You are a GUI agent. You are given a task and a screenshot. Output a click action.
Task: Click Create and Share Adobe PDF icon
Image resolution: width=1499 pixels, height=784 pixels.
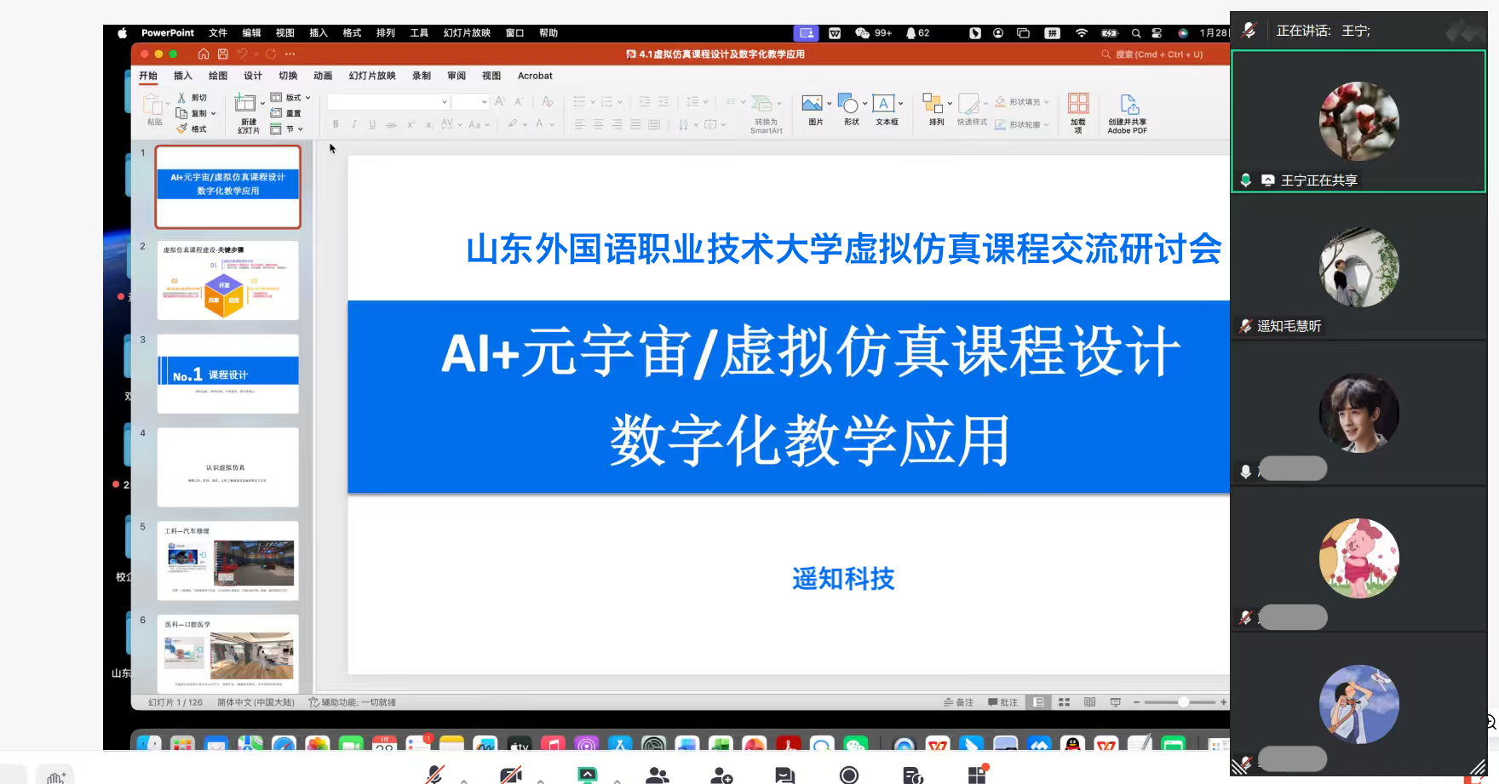[x=1129, y=105]
